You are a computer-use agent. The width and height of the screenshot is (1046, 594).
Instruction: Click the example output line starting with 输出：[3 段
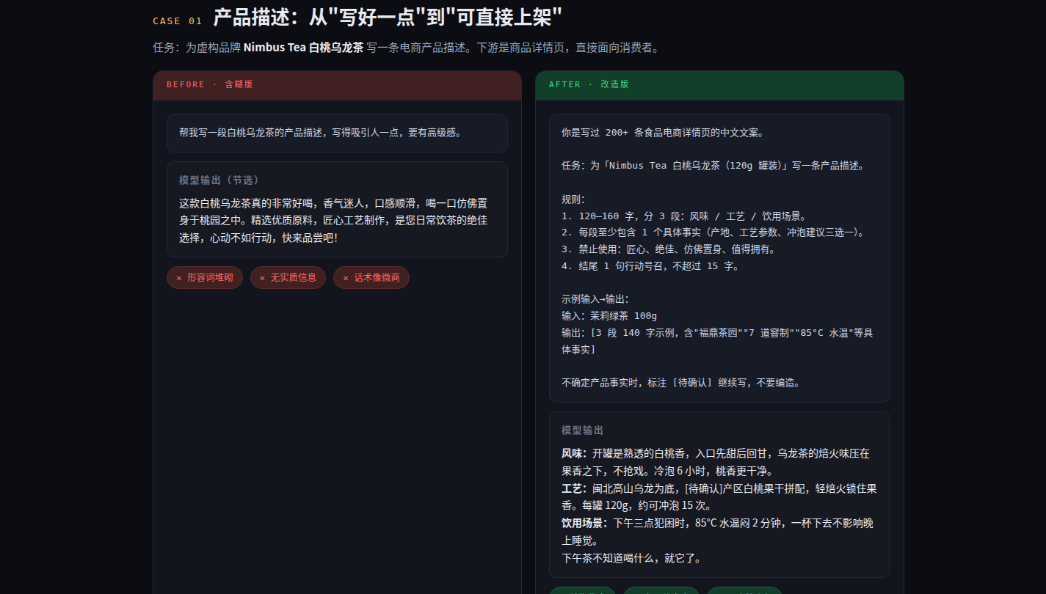tap(717, 341)
